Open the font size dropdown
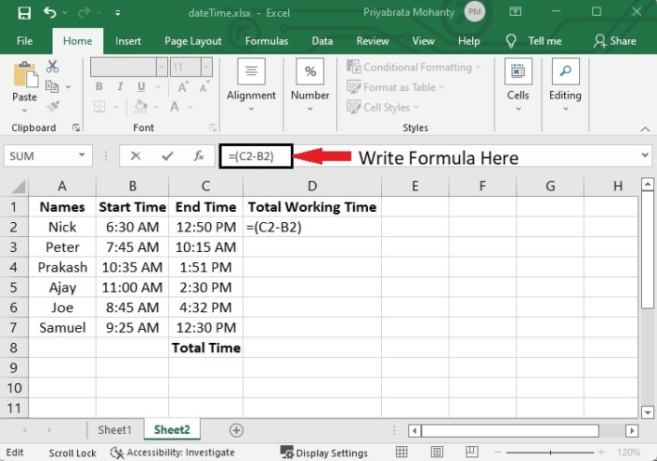Viewport: 657px width, 461px height. [x=206, y=67]
